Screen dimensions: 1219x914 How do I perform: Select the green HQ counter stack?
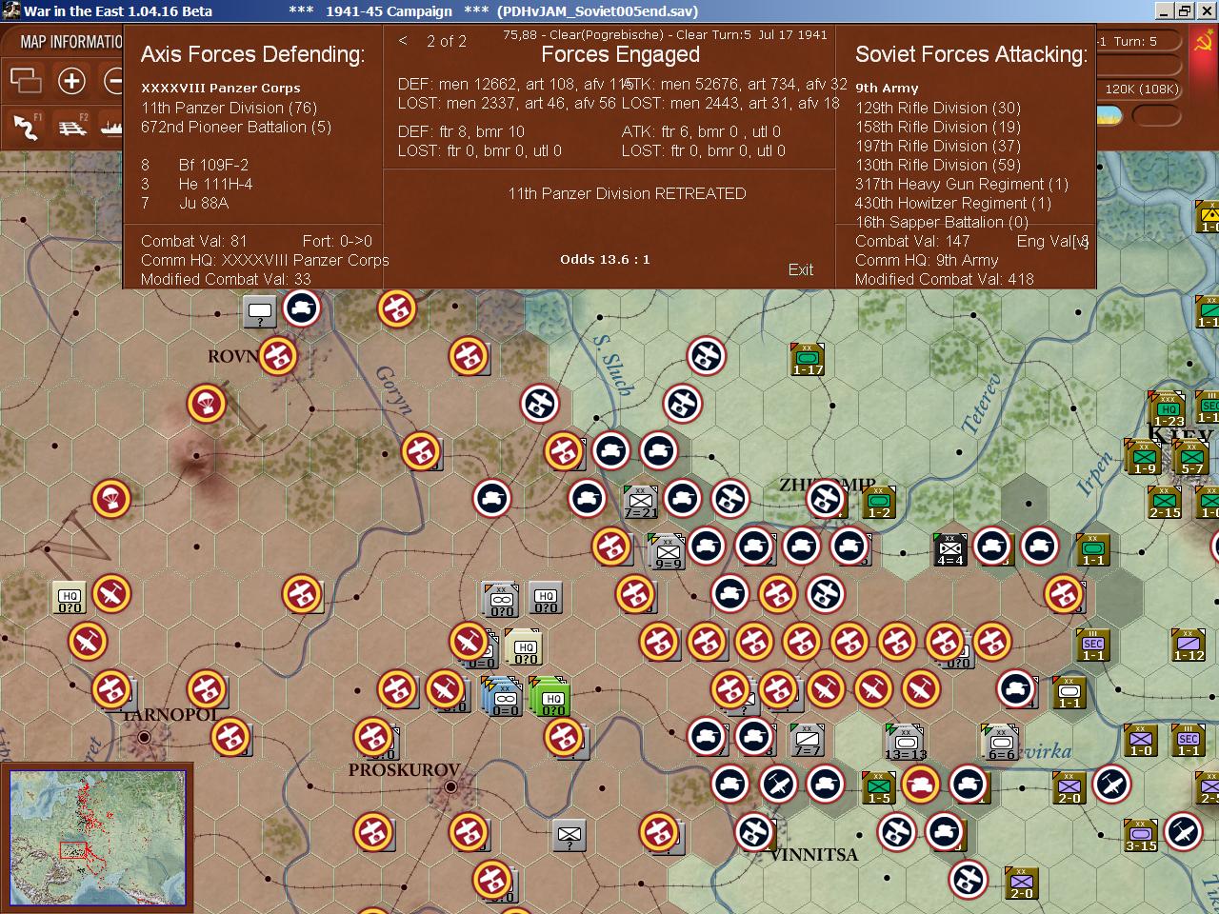tap(550, 697)
